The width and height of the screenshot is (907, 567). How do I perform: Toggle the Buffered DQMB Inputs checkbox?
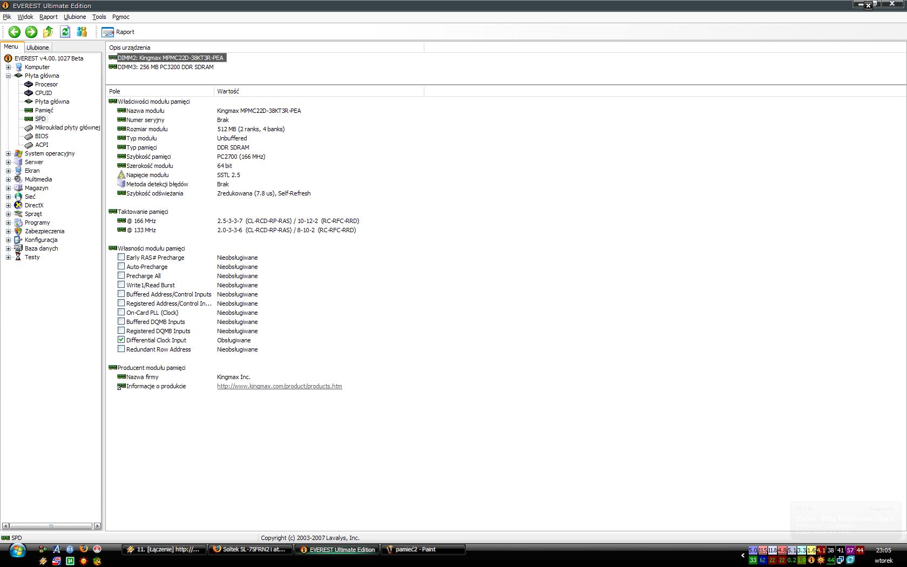pos(121,322)
